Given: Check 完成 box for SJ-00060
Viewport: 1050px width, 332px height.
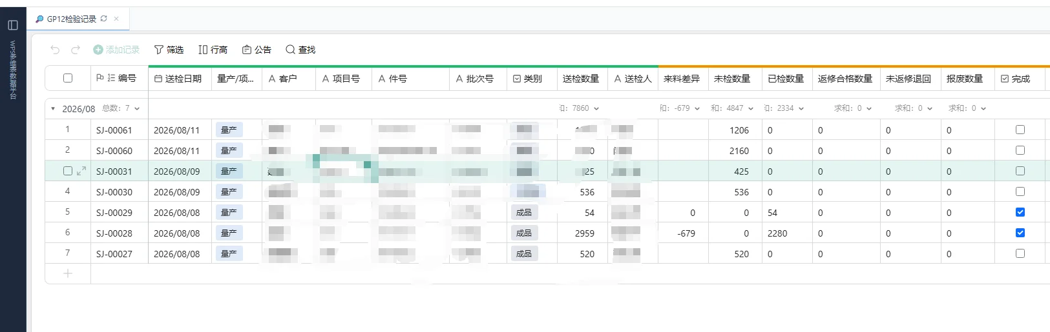Looking at the screenshot, I should pyautogui.click(x=1020, y=150).
